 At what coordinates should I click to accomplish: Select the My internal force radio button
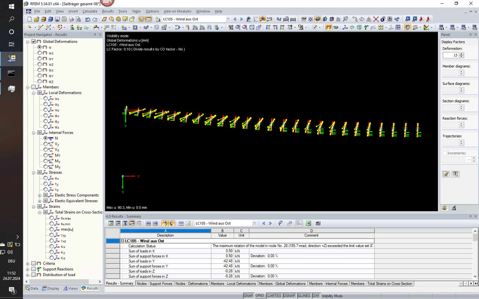click(x=46, y=161)
